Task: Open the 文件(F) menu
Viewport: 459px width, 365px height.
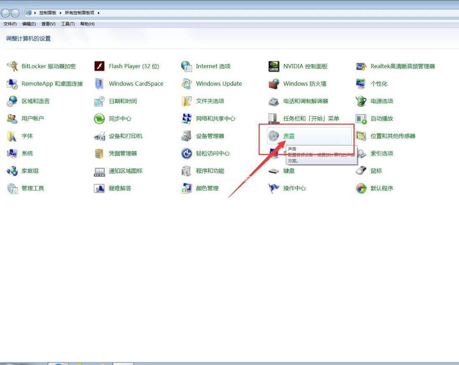Action: 10,24
